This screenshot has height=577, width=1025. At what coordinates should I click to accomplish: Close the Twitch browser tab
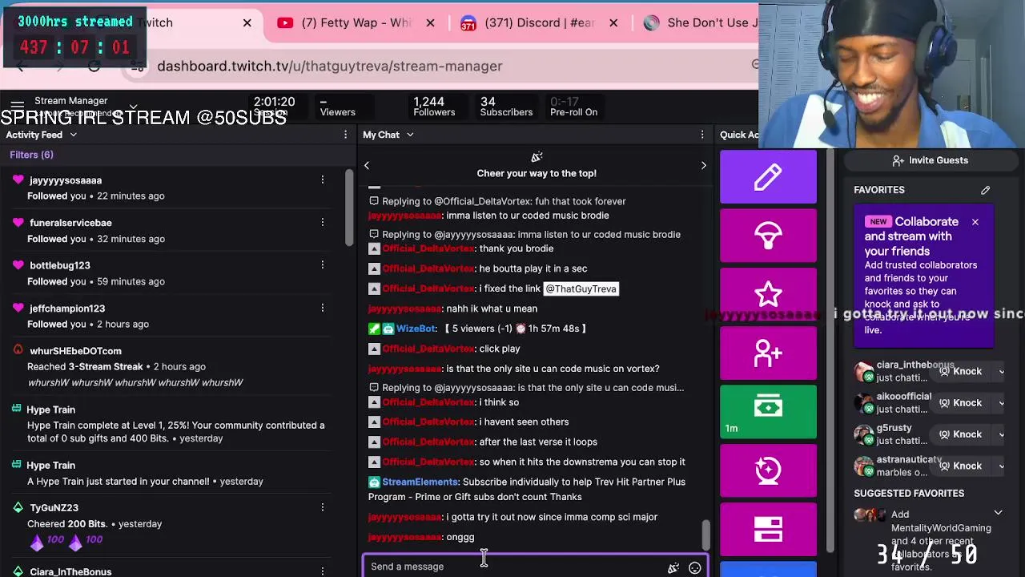pos(247,22)
